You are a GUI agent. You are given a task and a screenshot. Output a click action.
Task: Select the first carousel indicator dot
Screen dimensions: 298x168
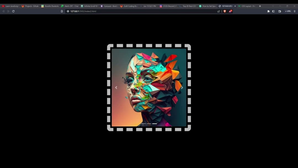point(143,124)
